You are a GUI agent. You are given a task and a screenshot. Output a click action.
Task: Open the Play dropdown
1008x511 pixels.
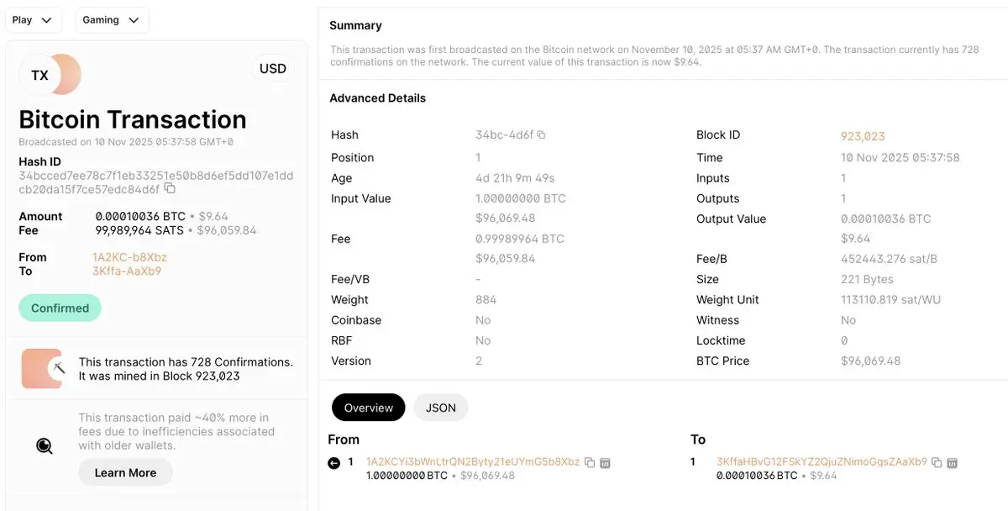pos(32,20)
